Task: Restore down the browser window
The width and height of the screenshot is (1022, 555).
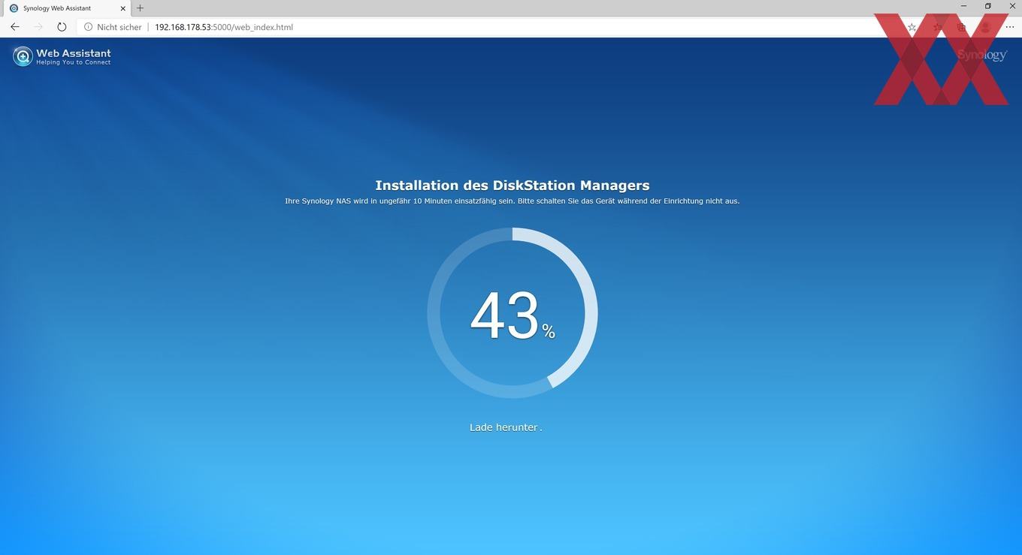Action: 987,6
